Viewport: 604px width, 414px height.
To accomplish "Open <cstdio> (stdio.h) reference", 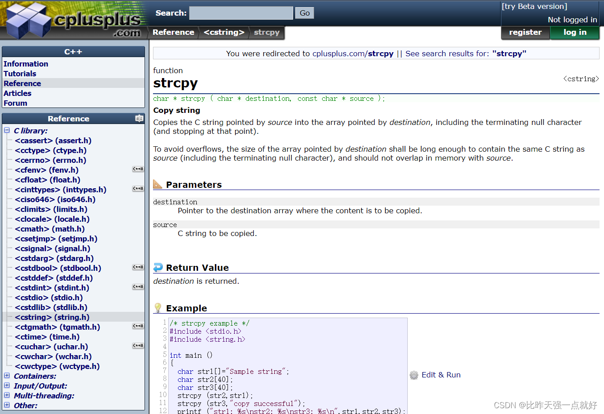I will coord(49,298).
